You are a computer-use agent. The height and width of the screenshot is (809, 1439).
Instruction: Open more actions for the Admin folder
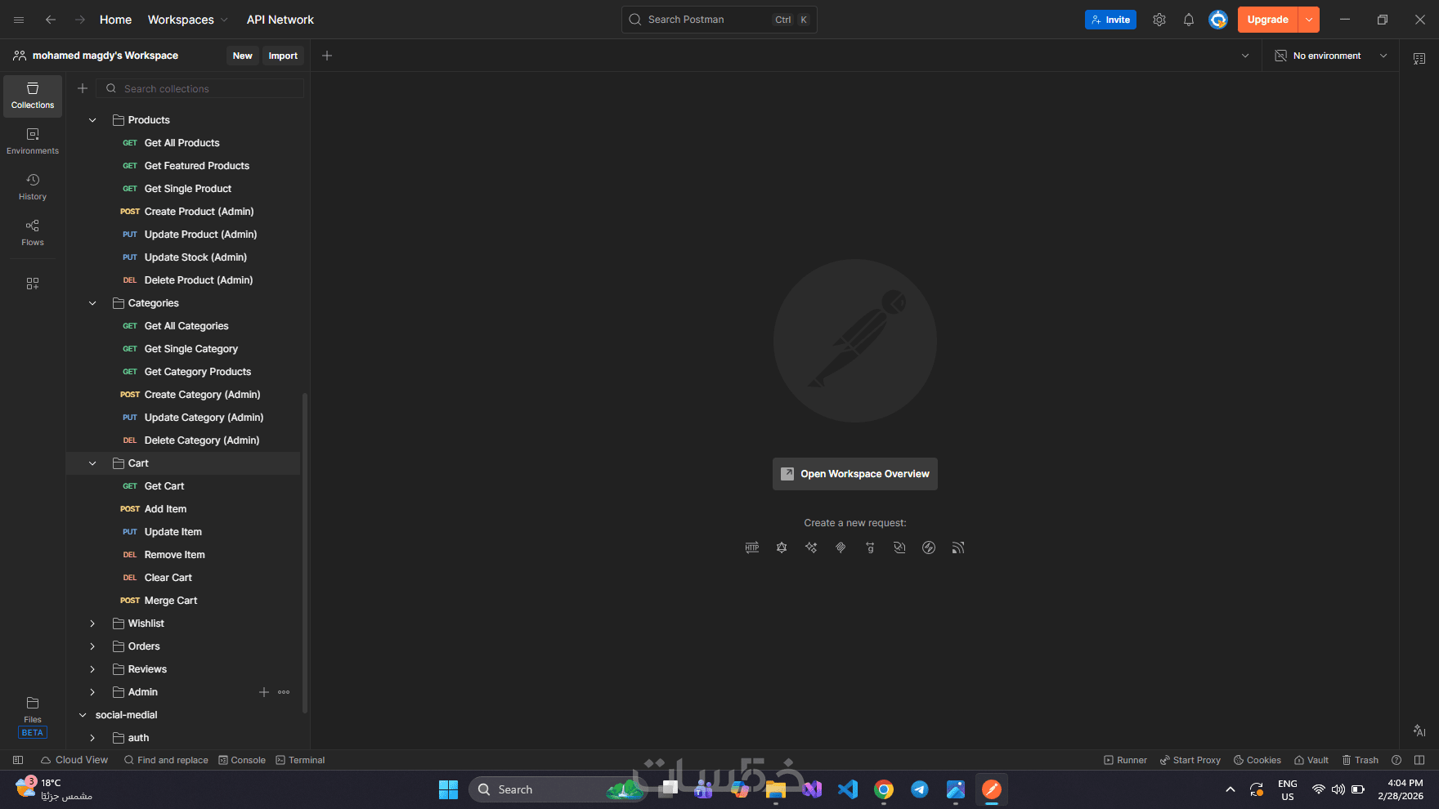284,692
